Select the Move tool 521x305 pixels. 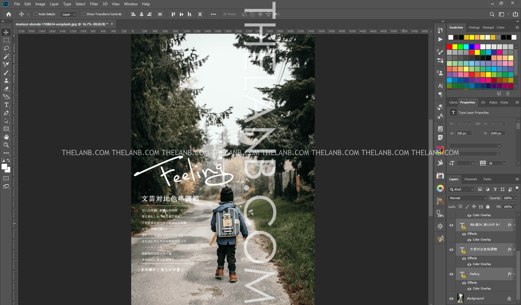tap(6, 32)
